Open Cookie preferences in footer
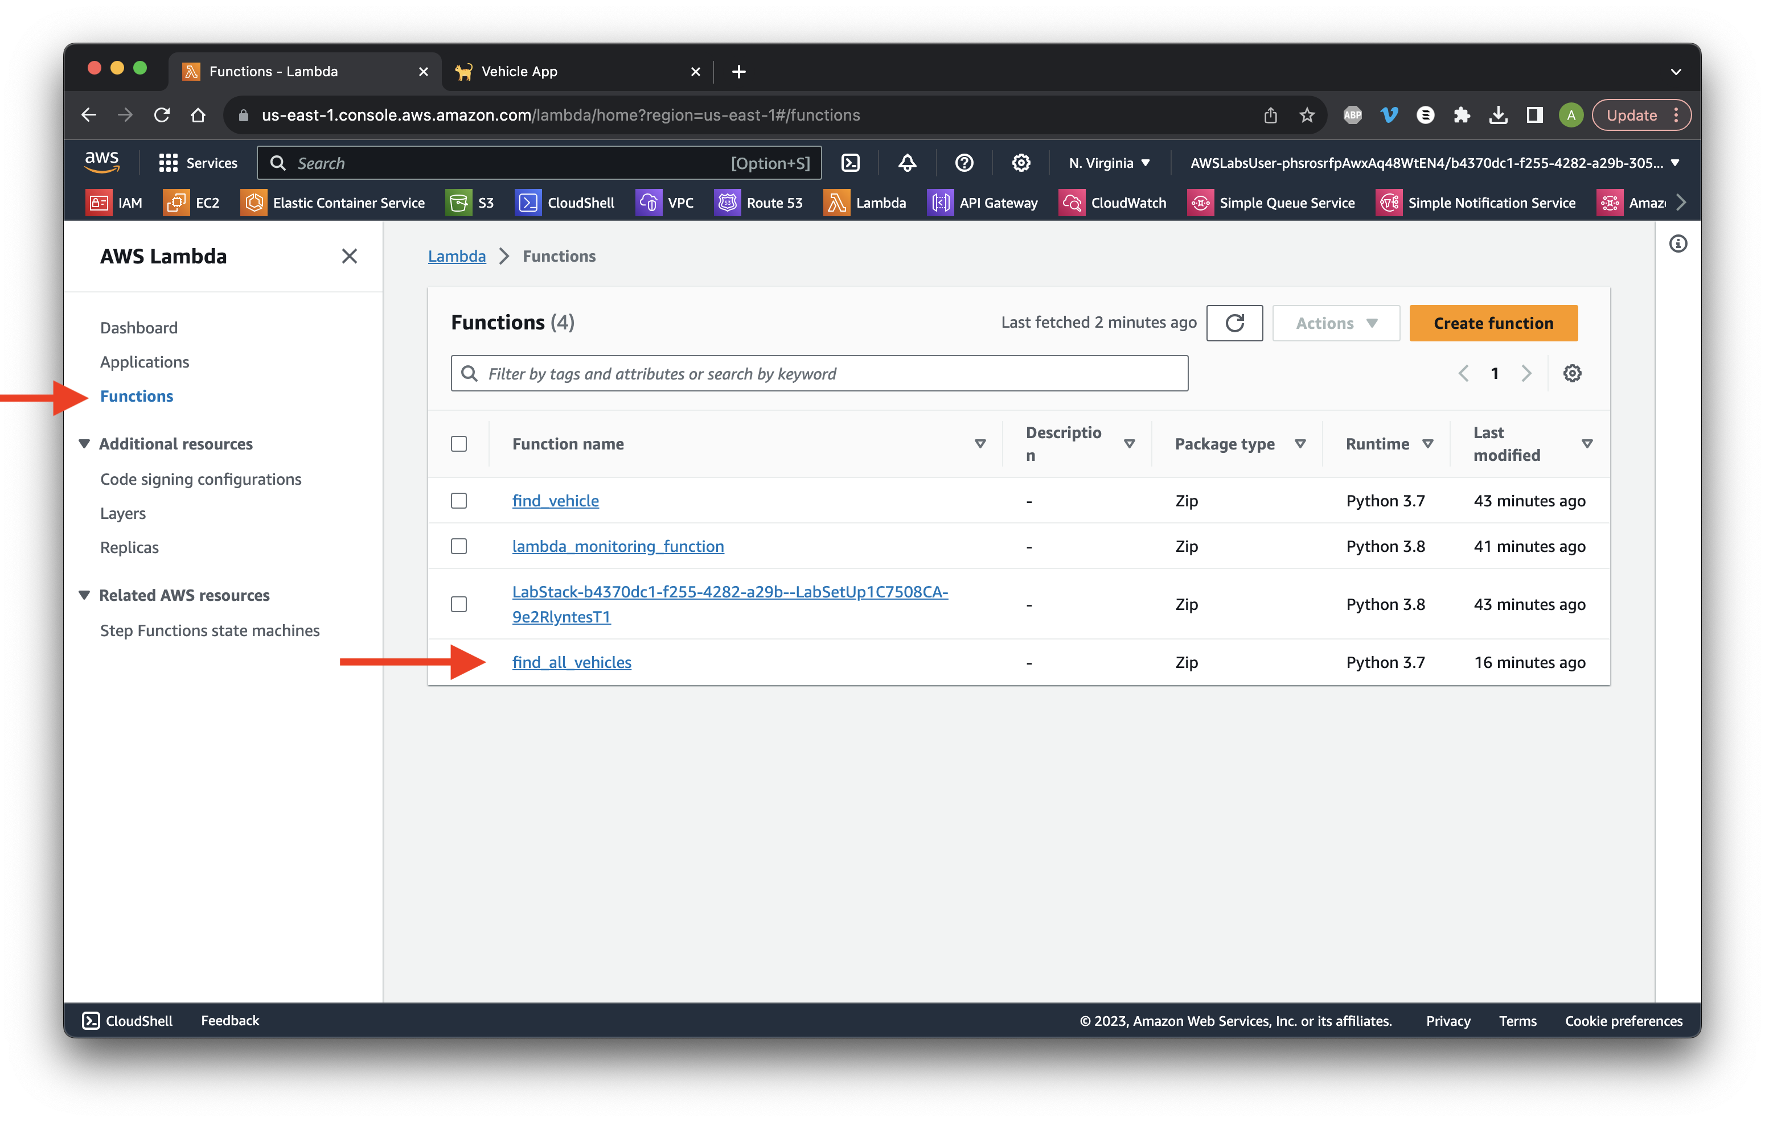The width and height of the screenshot is (1765, 1122). pyautogui.click(x=1624, y=1020)
